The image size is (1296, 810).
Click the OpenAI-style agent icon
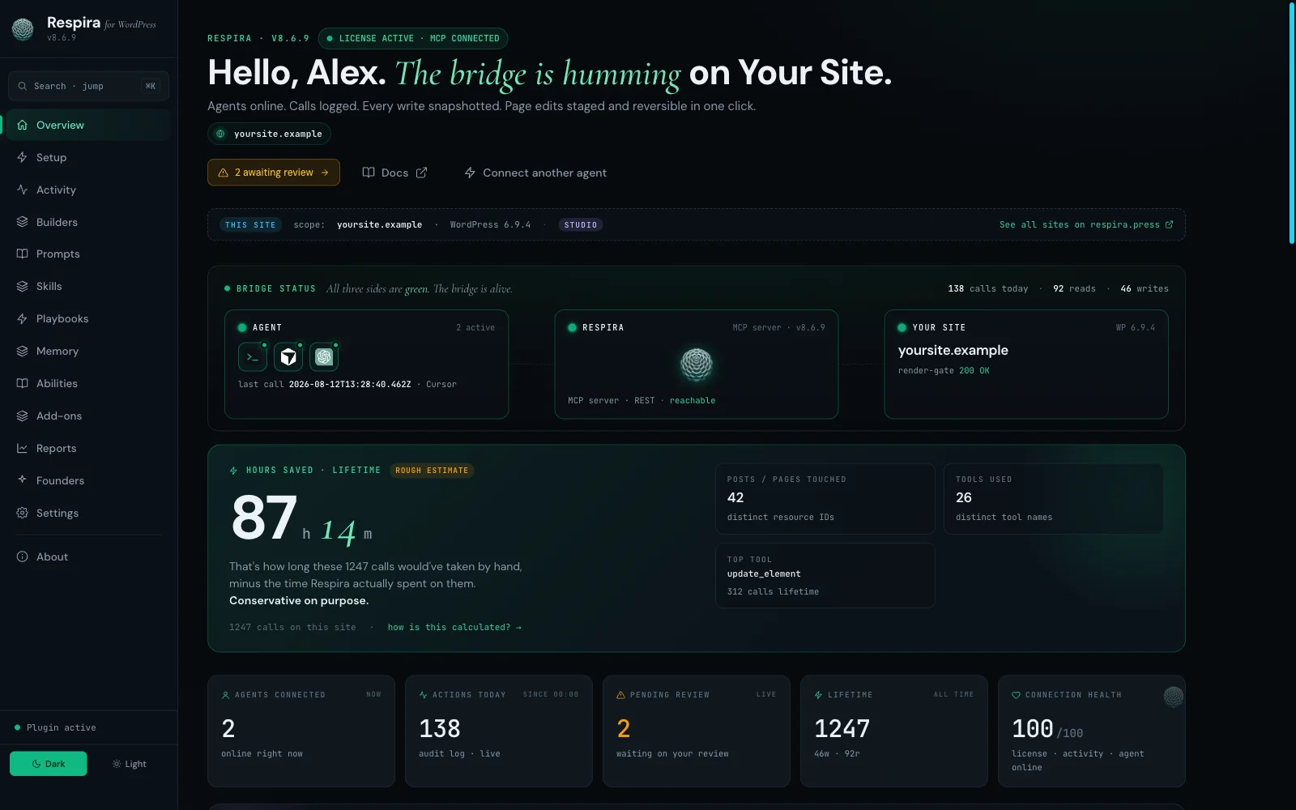pos(324,356)
